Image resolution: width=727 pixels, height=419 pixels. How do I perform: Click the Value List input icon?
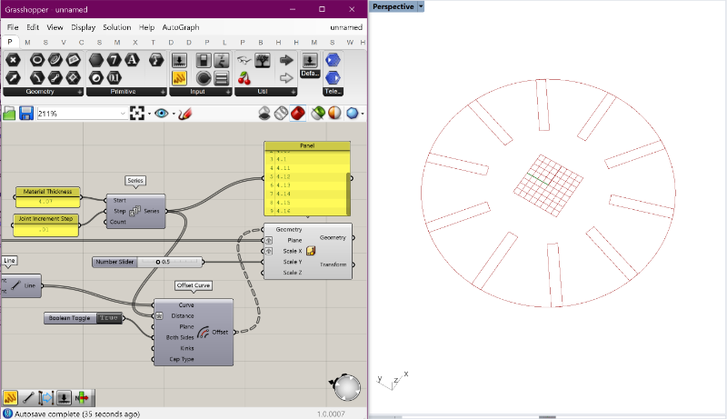pos(222,77)
